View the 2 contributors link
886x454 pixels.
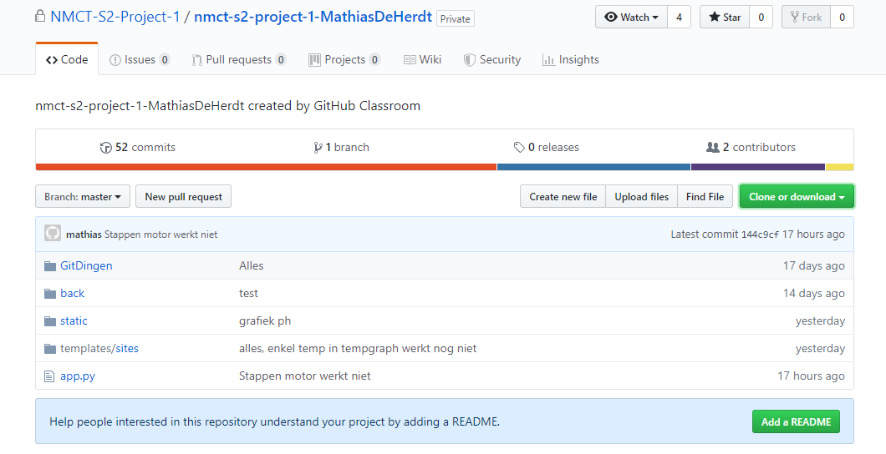tap(751, 147)
